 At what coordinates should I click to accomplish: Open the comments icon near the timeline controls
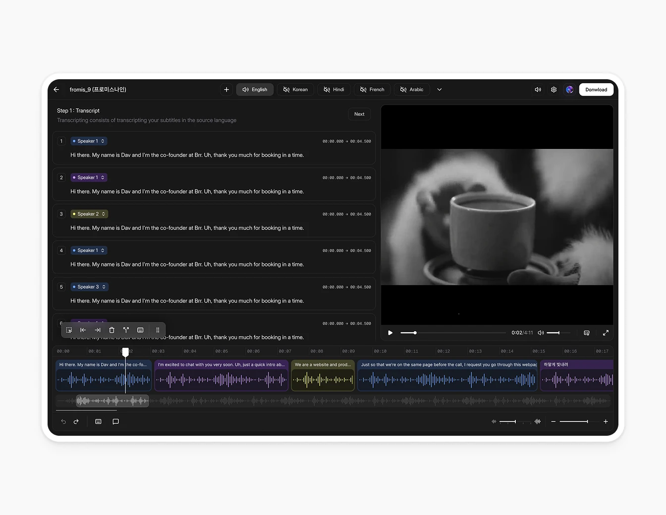(116, 421)
